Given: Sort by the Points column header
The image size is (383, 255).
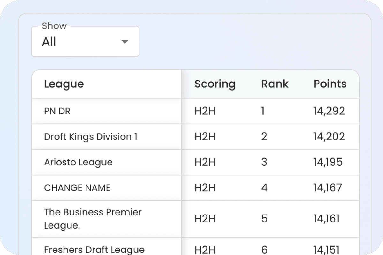Looking at the screenshot, I should [330, 84].
